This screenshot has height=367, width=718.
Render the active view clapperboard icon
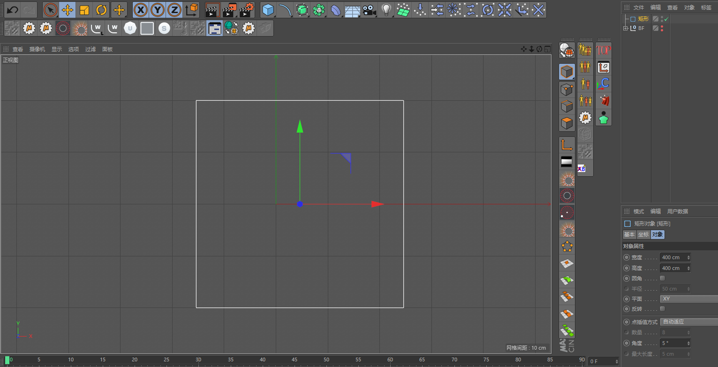pos(212,9)
